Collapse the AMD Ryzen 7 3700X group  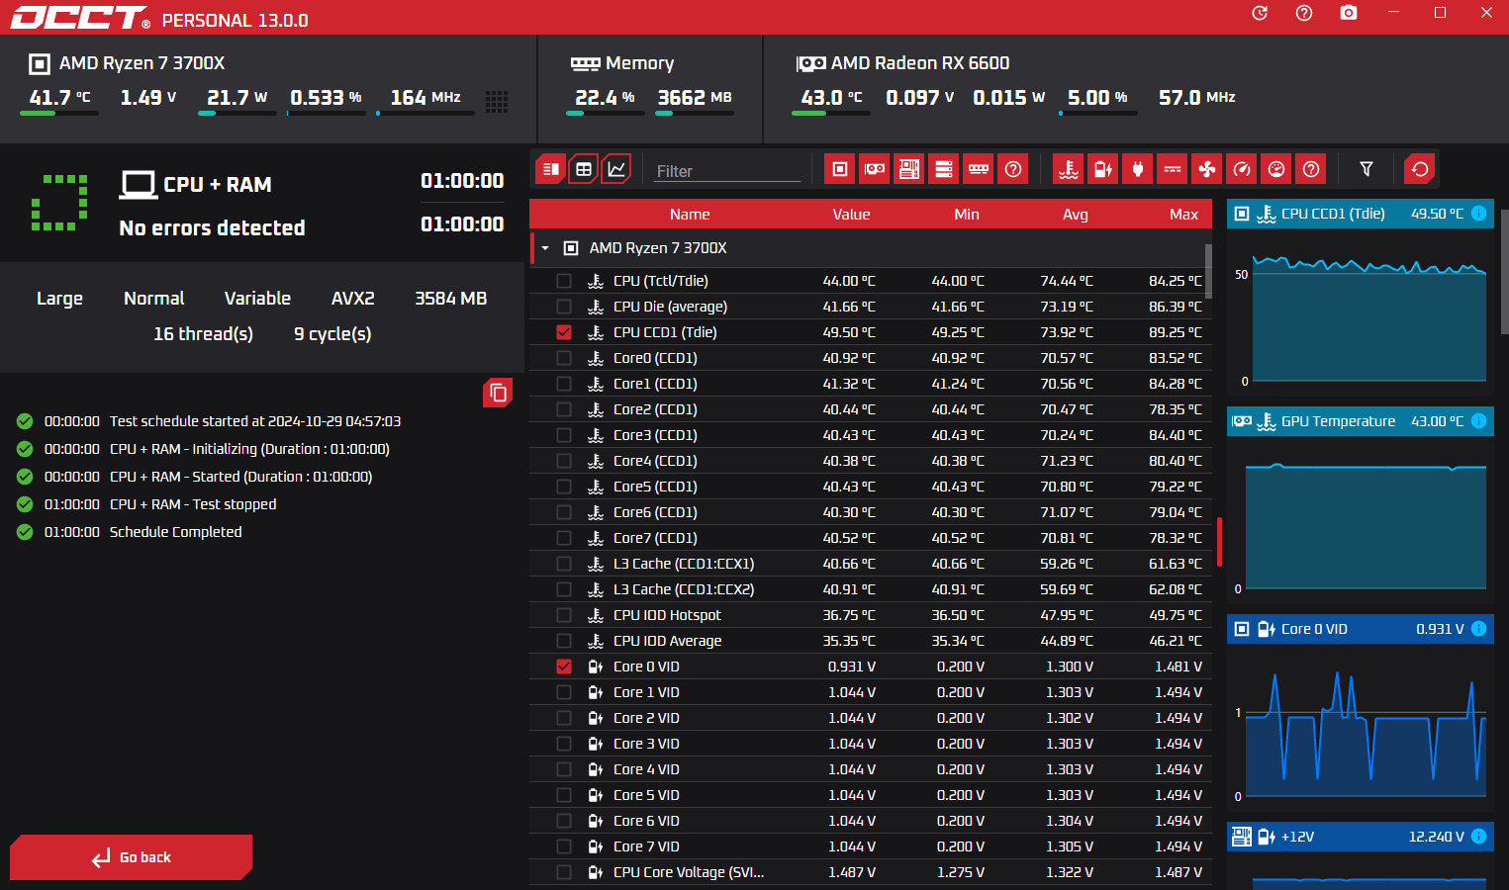coord(545,248)
